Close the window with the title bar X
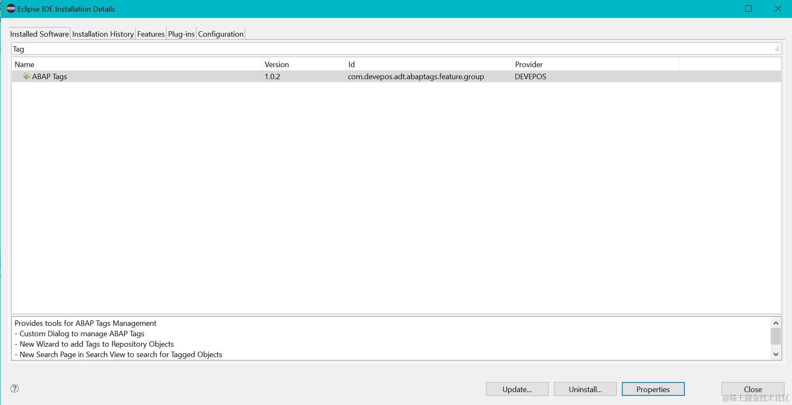Image resolution: width=792 pixels, height=405 pixels. pos(778,9)
